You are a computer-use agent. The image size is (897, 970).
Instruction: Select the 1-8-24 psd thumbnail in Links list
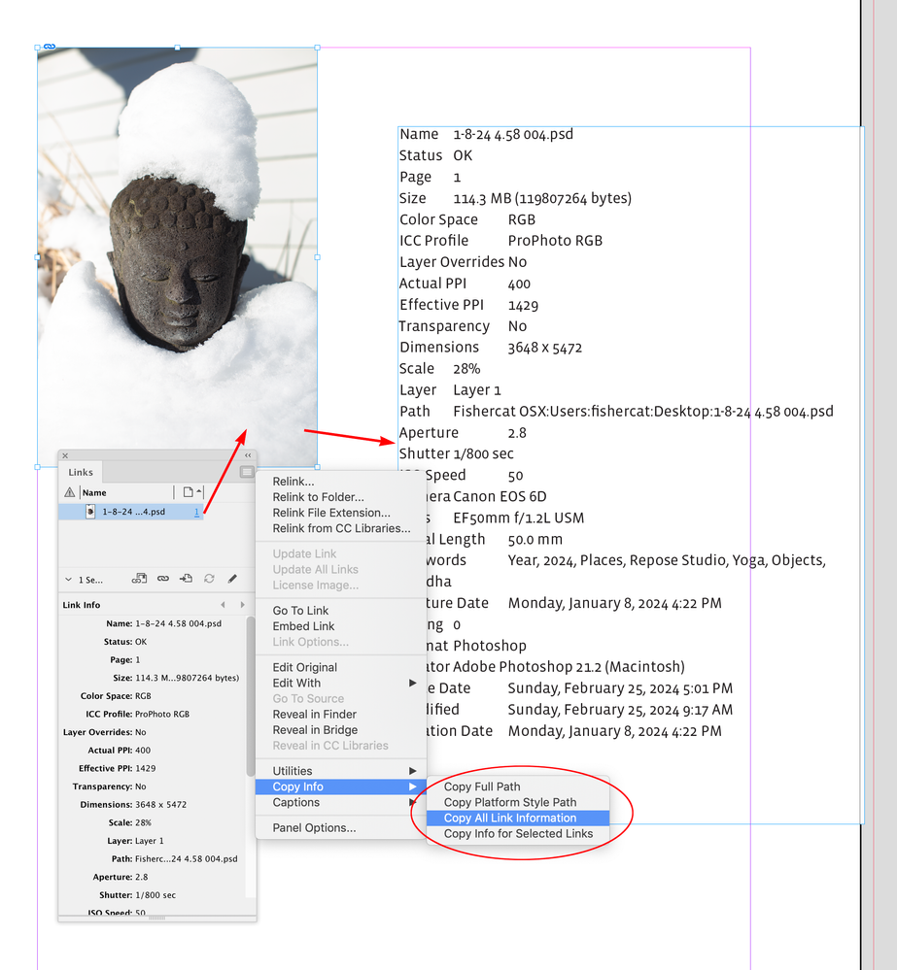(x=89, y=512)
